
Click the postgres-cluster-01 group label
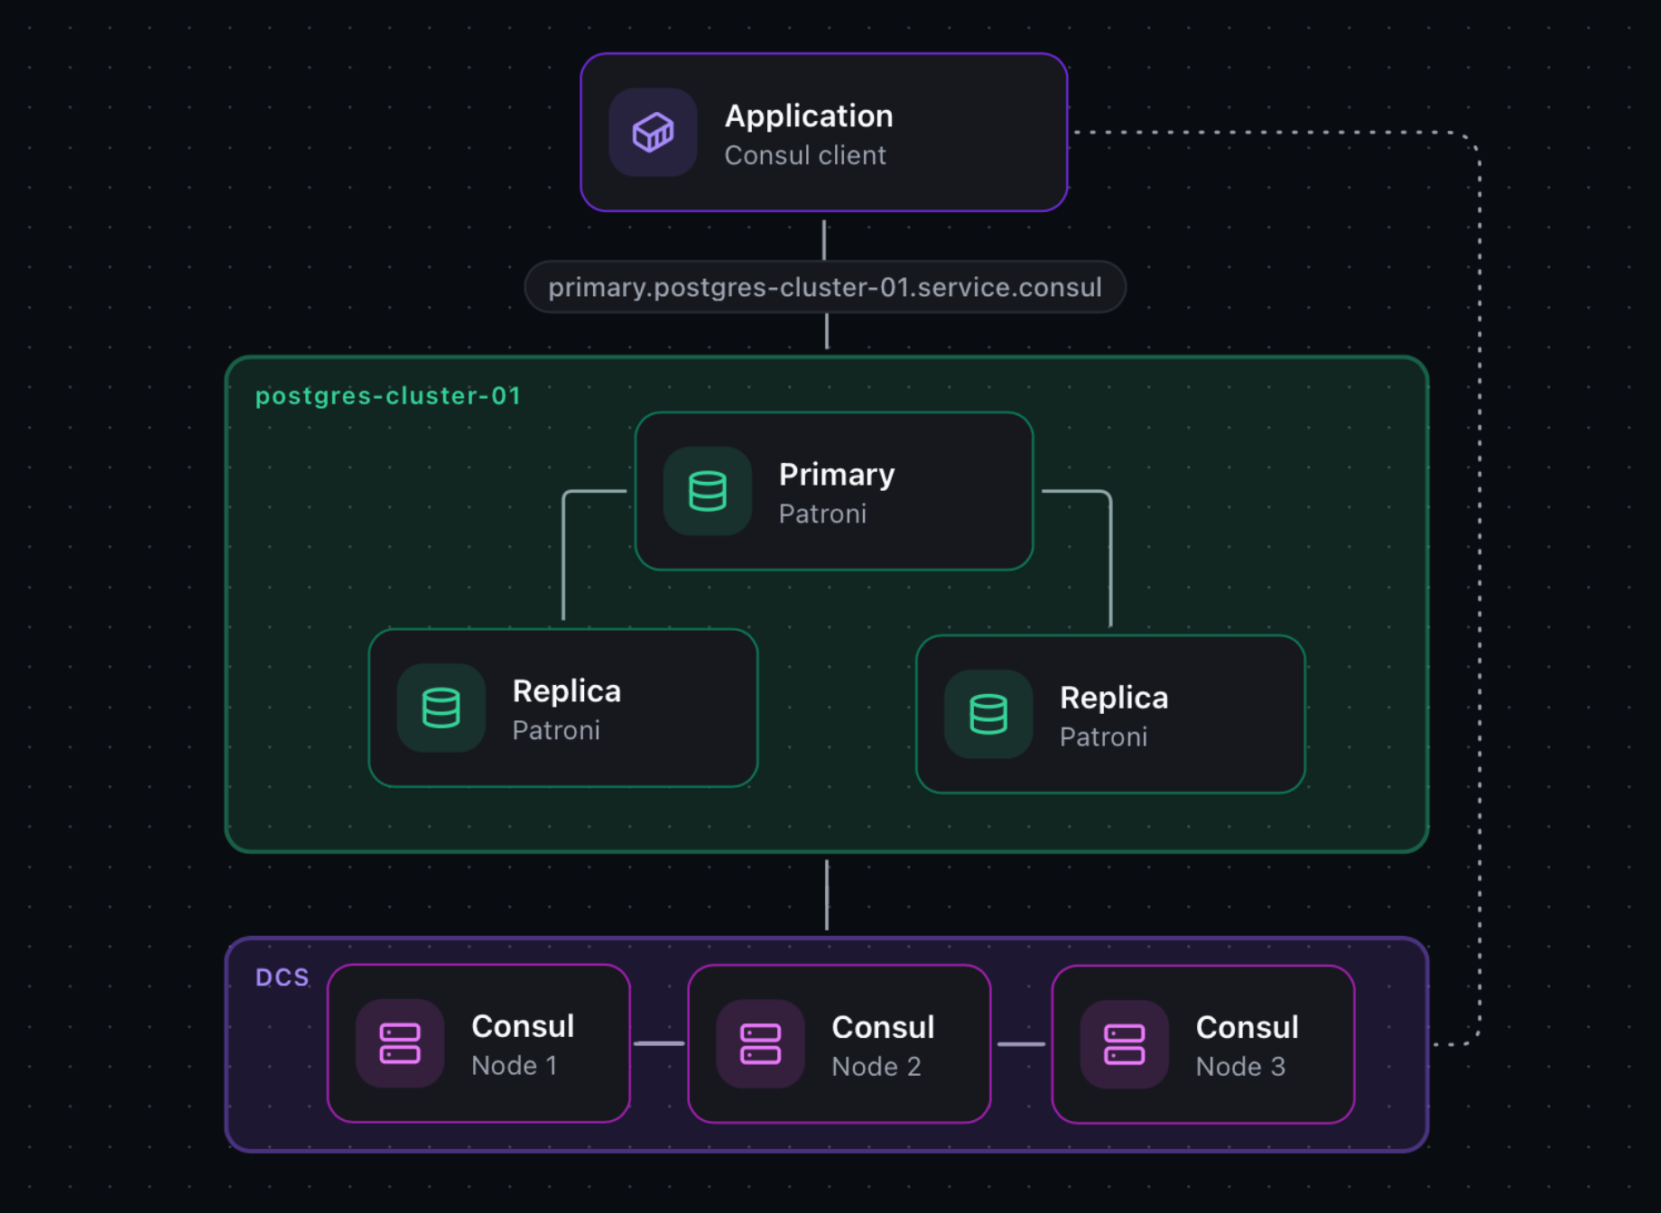388,396
